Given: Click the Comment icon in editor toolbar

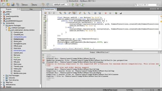Looking at the screenshot, I should coord(116,13).
